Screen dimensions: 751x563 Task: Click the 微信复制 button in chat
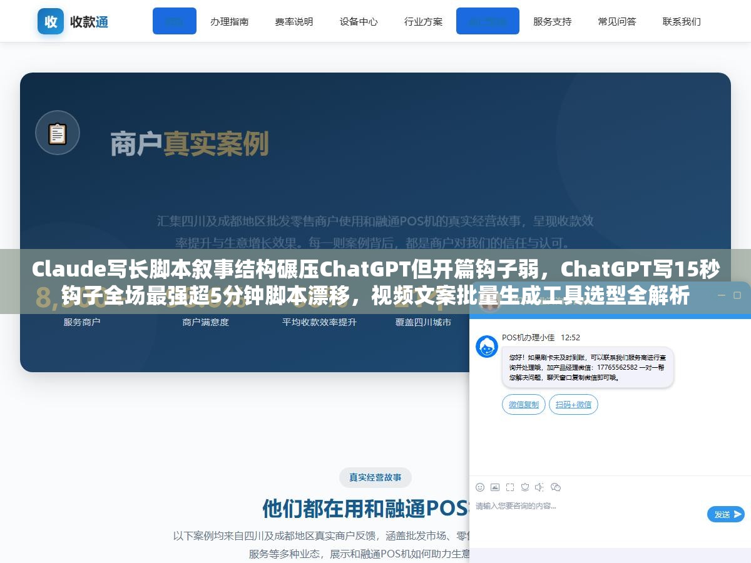pos(524,404)
